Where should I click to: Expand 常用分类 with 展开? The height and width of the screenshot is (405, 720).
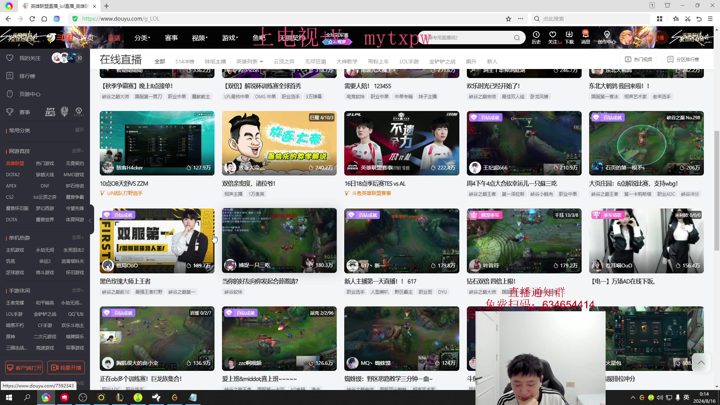pos(79,130)
